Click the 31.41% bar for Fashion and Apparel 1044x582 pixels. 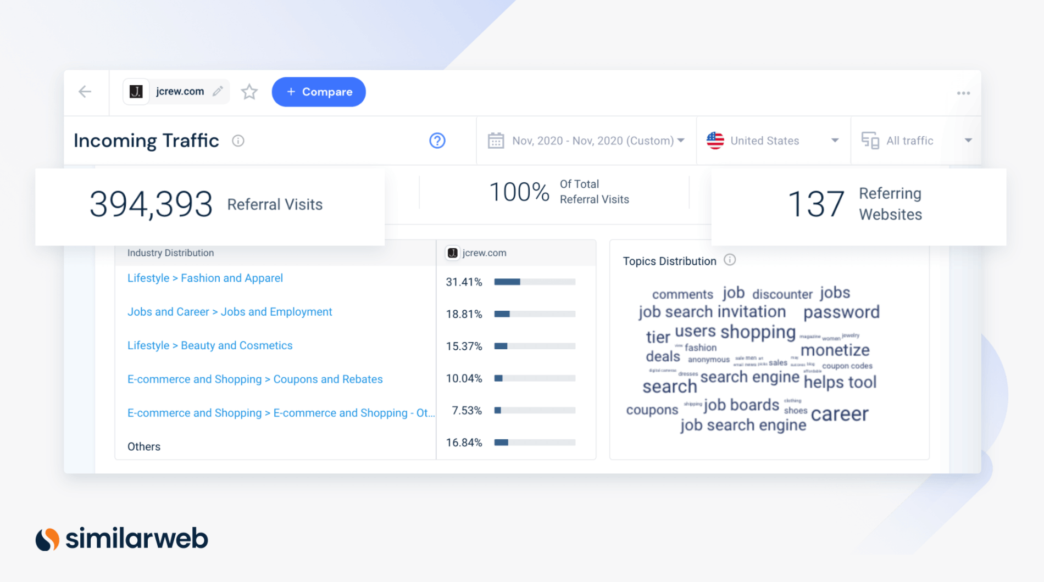[x=535, y=282]
